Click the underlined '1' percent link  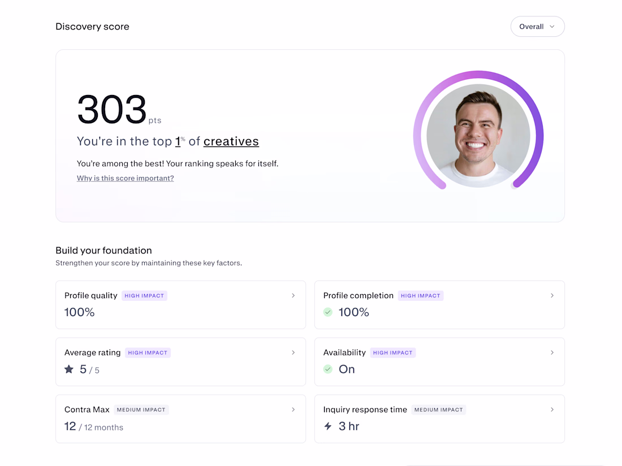point(178,141)
